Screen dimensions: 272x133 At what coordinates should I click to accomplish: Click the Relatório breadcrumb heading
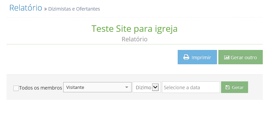[26, 8]
